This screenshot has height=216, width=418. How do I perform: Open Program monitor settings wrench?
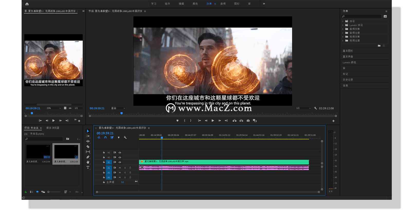[315, 108]
